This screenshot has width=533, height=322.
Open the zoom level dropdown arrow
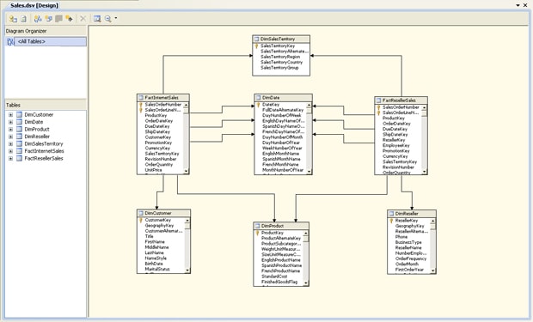click(115, 18)
